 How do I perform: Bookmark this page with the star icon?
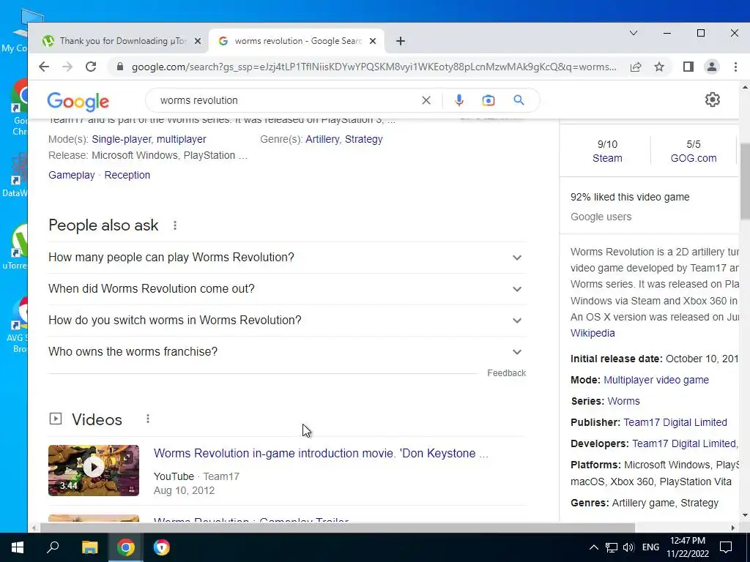pyautogui.click(x=659, y=67)
